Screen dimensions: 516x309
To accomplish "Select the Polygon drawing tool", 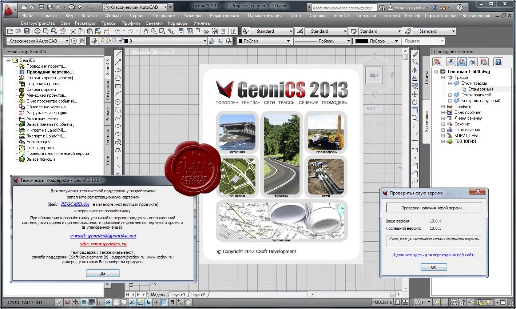I will (x=118, y=78).
